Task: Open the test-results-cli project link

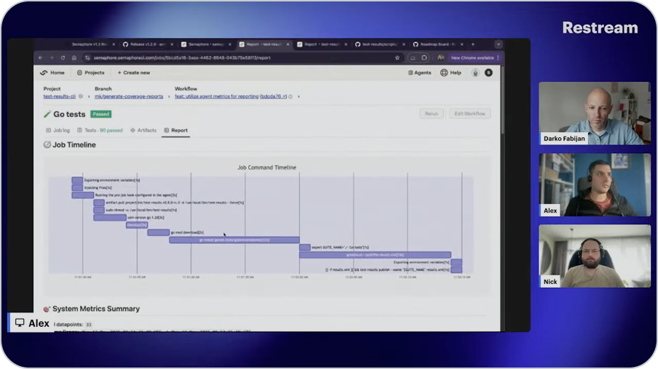Action: pyautogui.click(x=60, y=97)
